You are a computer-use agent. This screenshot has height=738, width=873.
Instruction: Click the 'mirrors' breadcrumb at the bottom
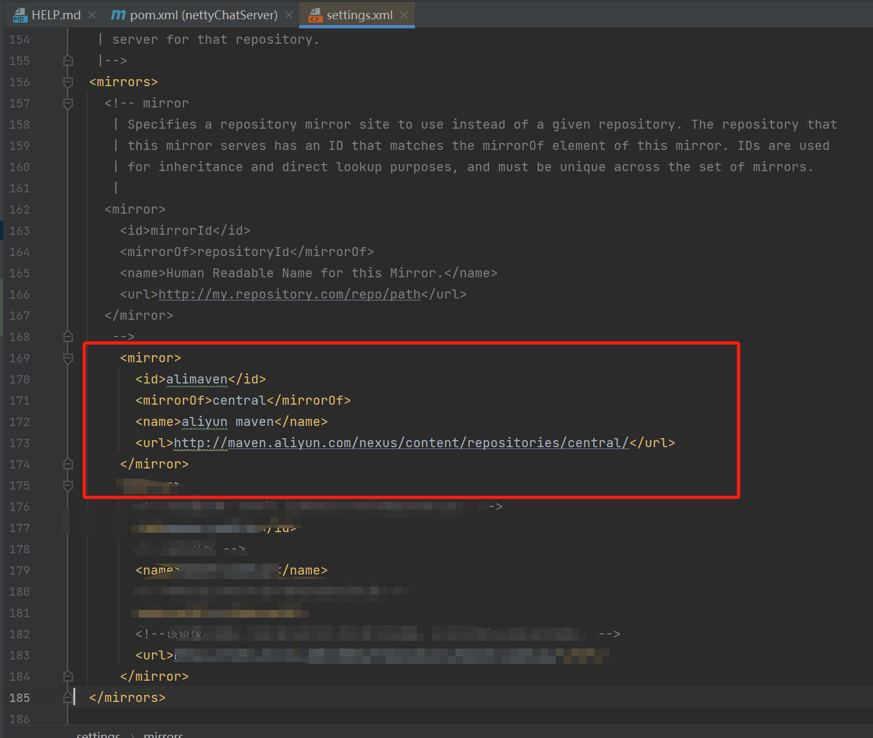pos(163,734)
